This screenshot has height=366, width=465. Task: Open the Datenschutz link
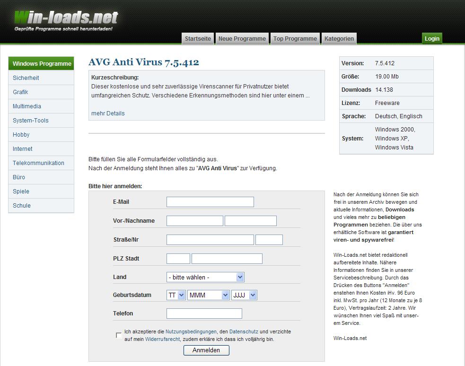click(244, 331)
